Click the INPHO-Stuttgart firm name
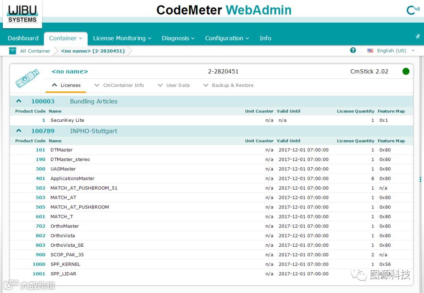Screen dimensions: 424x293 click(x=93, y=131)
